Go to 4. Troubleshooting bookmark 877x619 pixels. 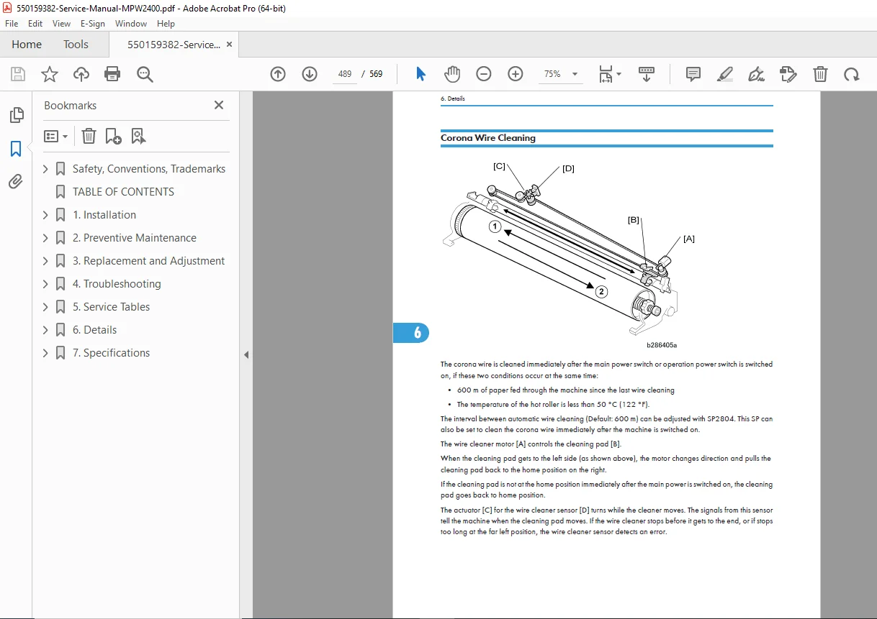117,284
